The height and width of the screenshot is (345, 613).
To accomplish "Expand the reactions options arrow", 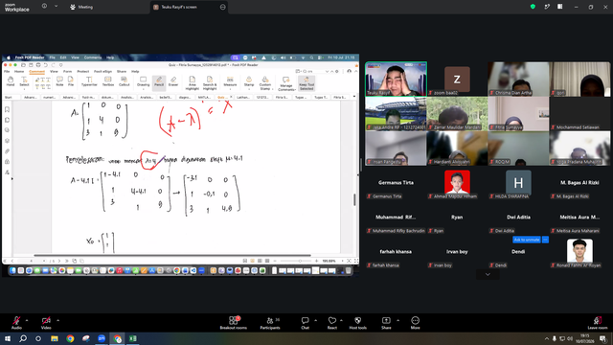I will tap(341, 320).
